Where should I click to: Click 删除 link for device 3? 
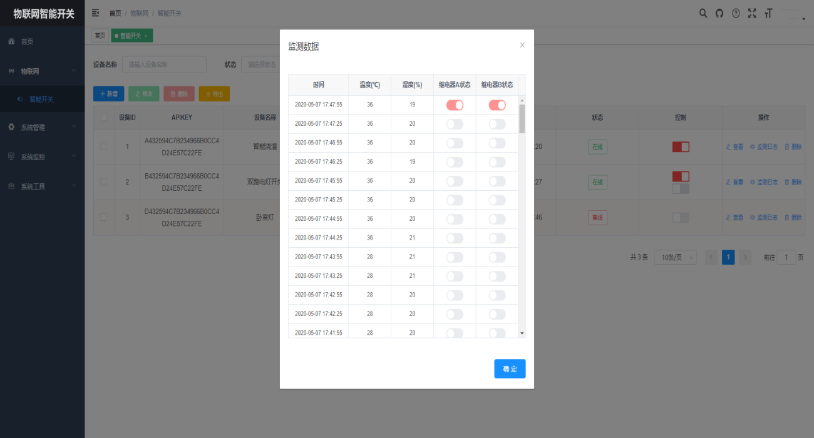793,218
